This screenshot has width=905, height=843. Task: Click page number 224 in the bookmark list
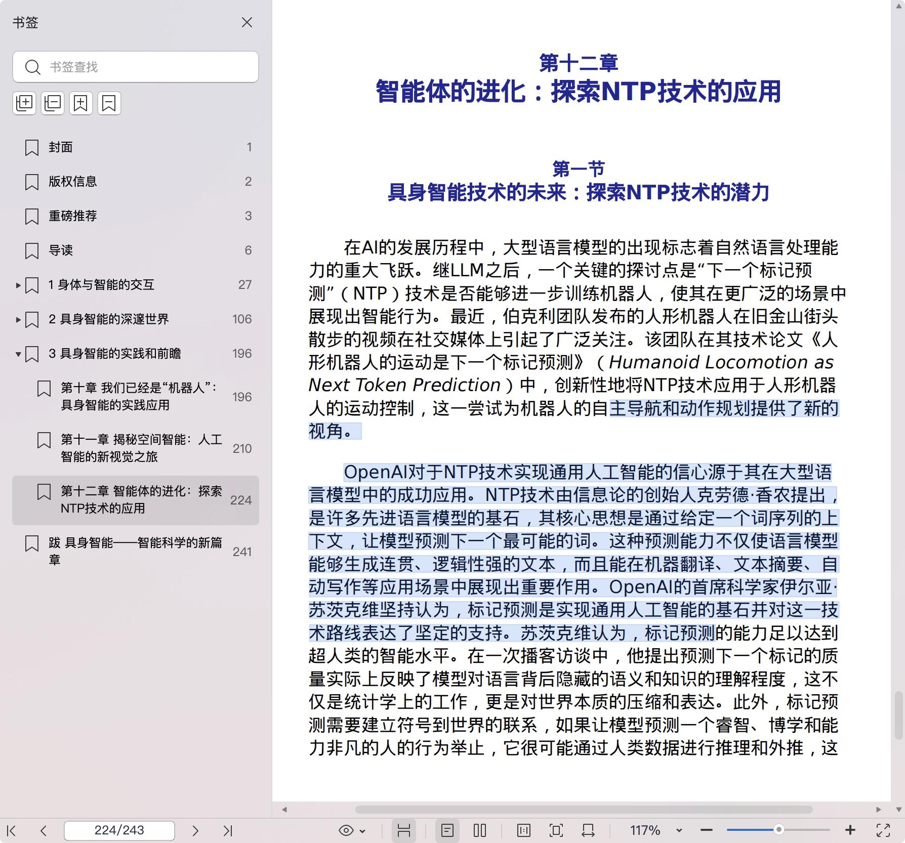tap(241, 500)
